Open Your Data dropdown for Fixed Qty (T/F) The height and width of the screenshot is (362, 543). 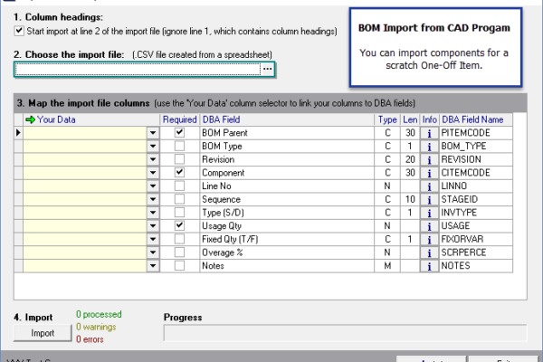153,239
